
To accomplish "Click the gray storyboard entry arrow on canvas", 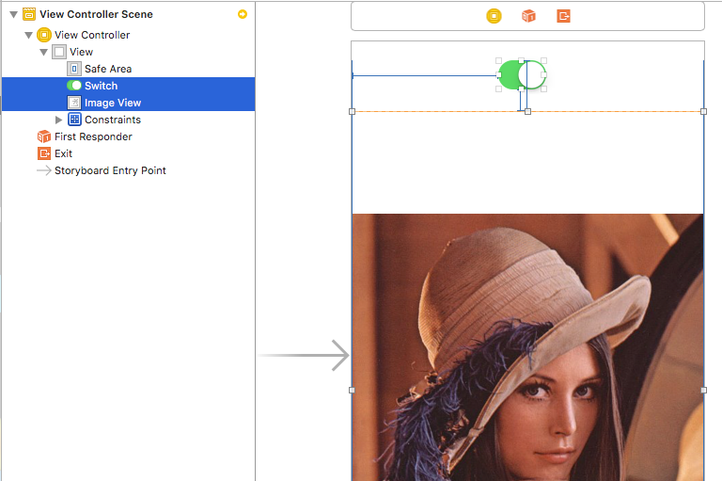I will point(304,355).
